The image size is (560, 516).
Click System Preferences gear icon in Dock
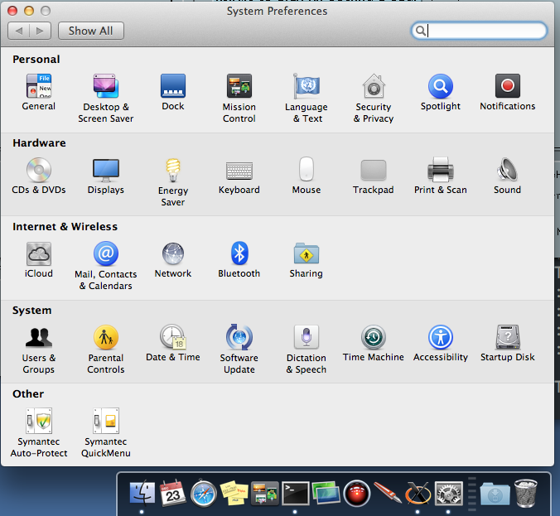point(448,493)
